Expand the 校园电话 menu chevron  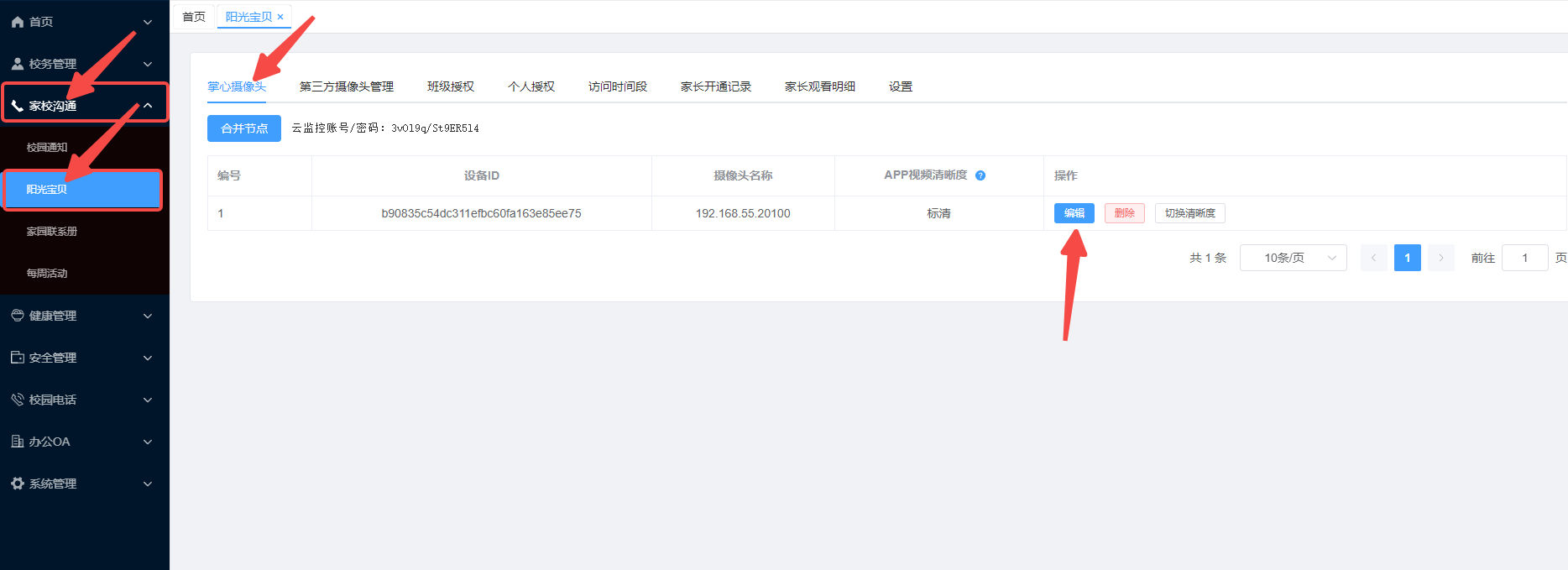(148, 400)
